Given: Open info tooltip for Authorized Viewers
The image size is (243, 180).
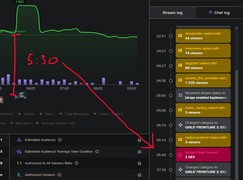Looking at the screenshot, I should coord(59,175).
